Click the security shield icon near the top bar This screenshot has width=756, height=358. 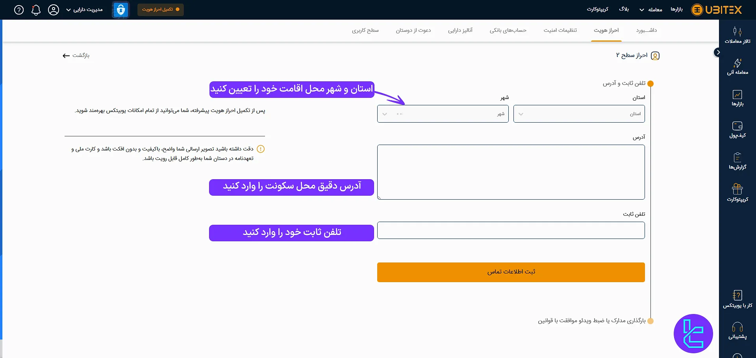click(x=120, y=9)
